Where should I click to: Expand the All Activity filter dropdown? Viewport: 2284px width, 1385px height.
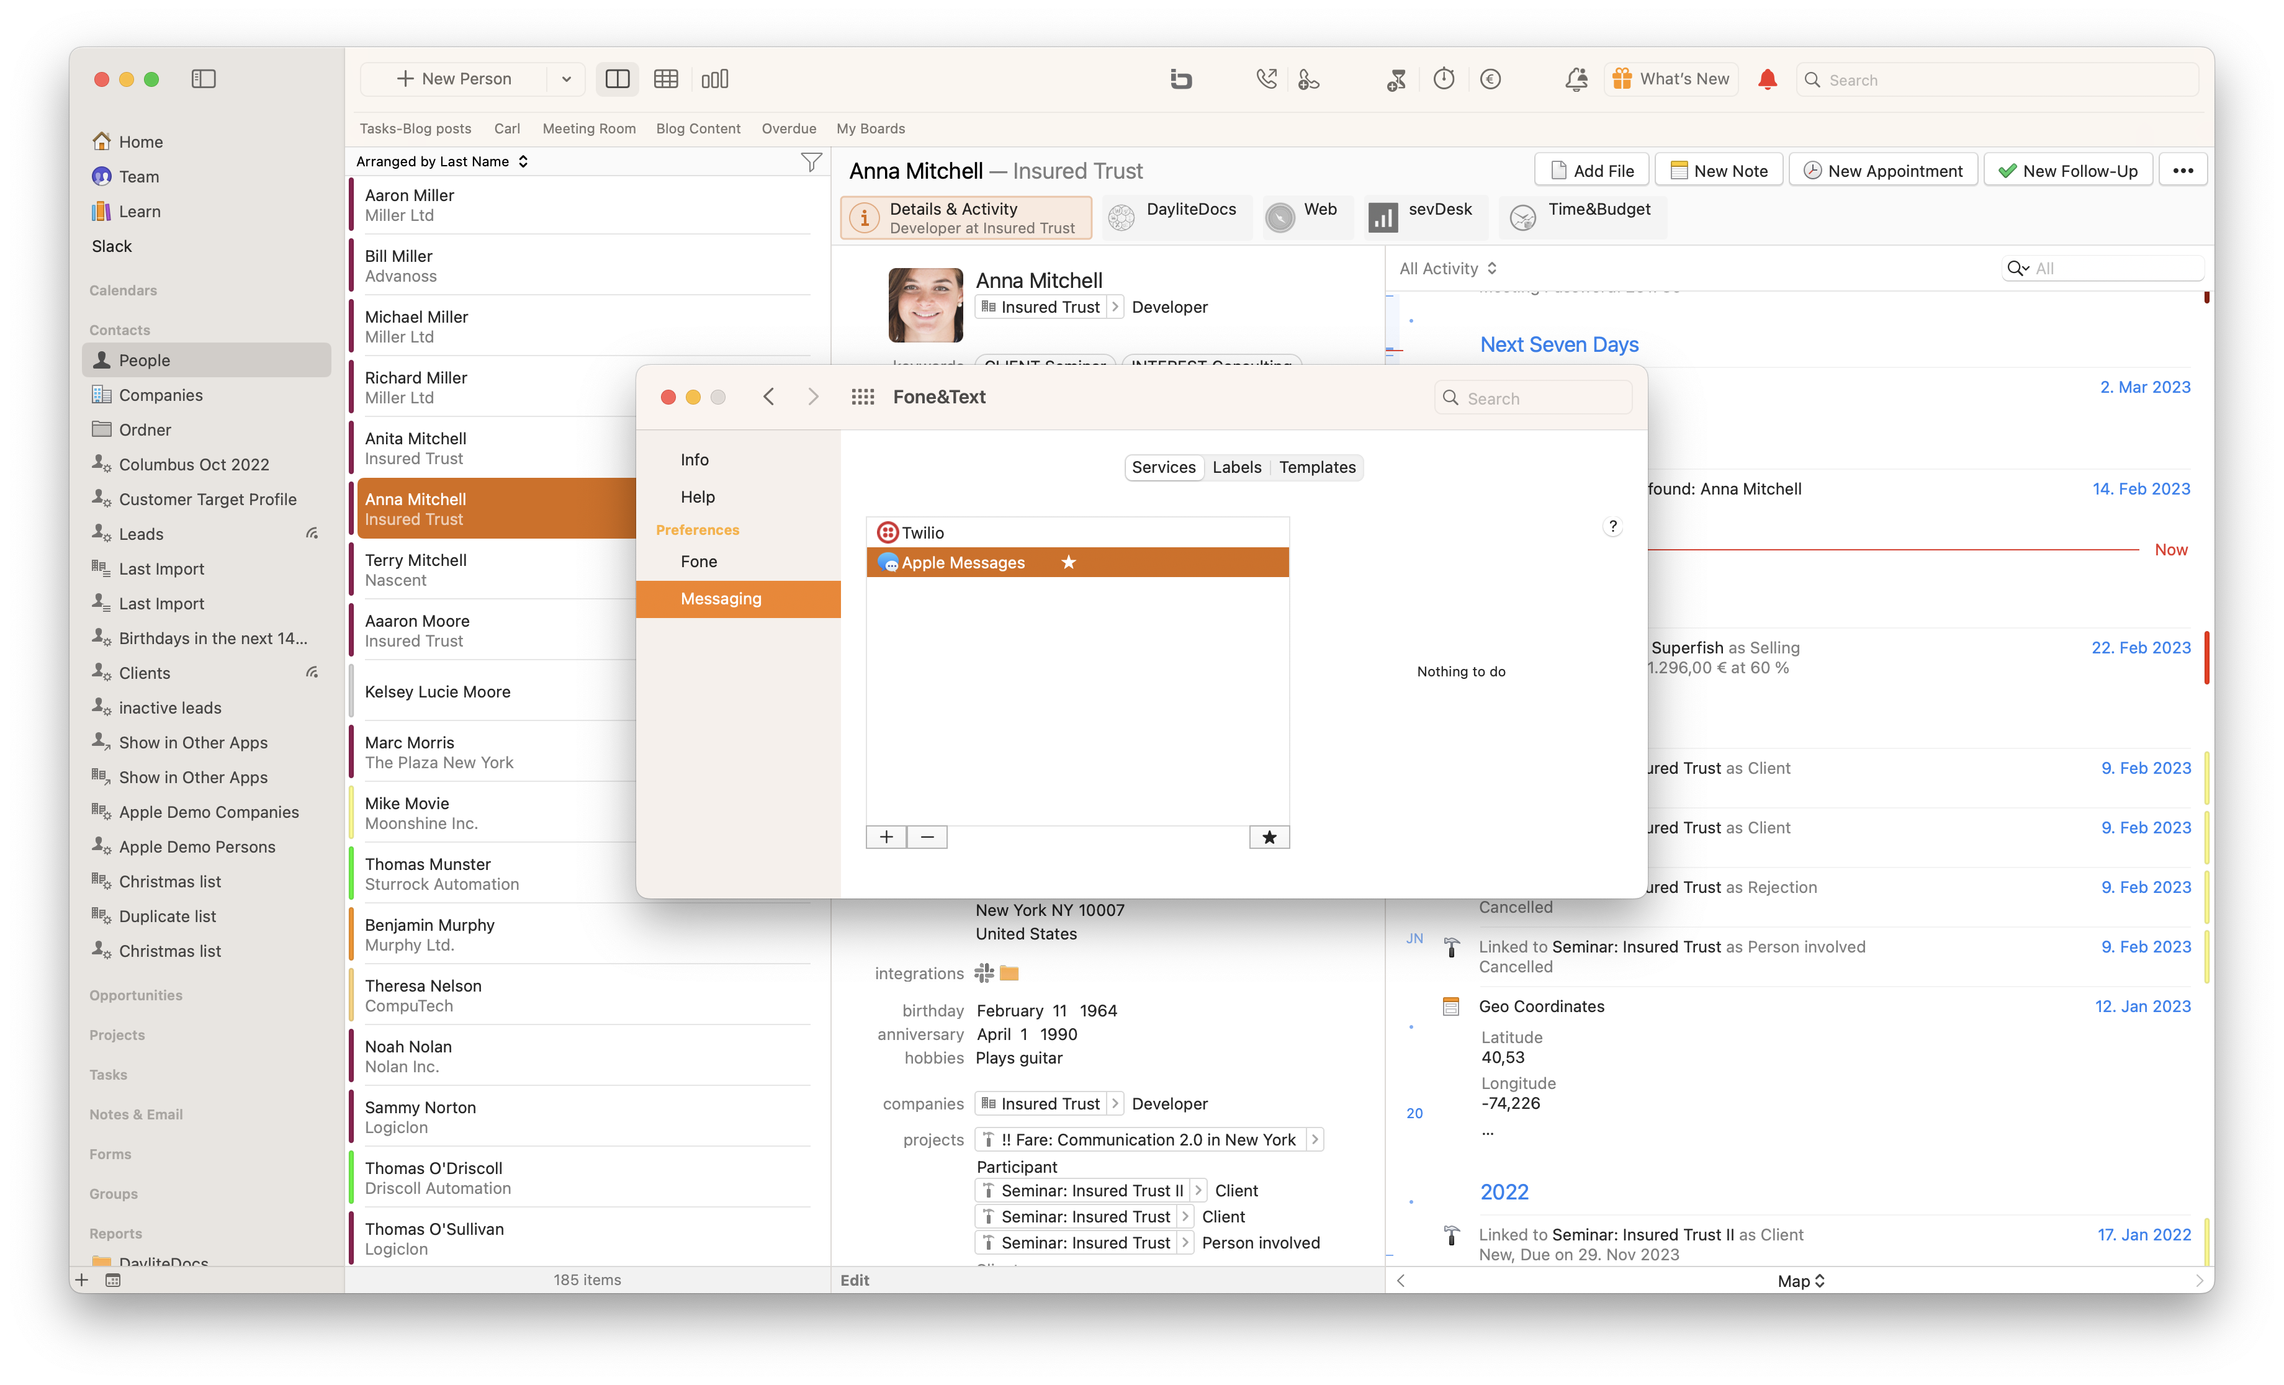1448,269
